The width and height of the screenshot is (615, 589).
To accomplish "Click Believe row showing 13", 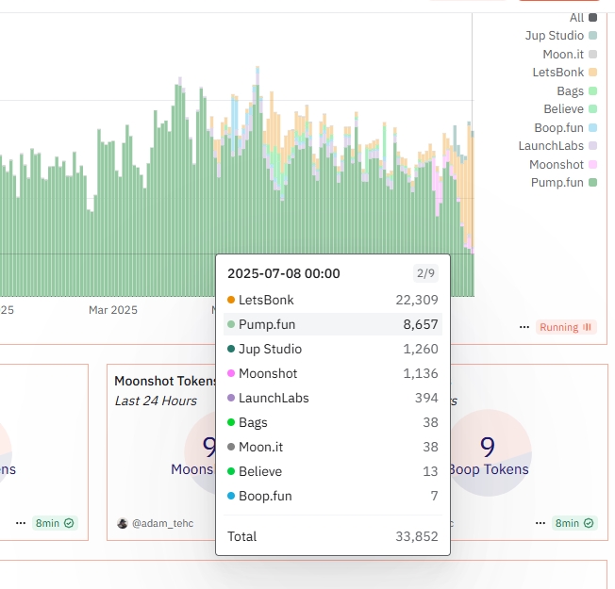I will [333, 471].
